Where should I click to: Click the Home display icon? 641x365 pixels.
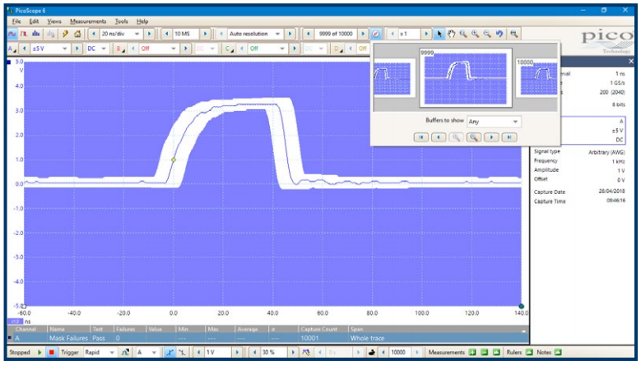point(77,34)
